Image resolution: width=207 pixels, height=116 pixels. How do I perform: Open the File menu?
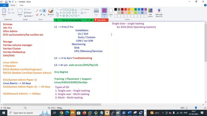click(4, 5)
